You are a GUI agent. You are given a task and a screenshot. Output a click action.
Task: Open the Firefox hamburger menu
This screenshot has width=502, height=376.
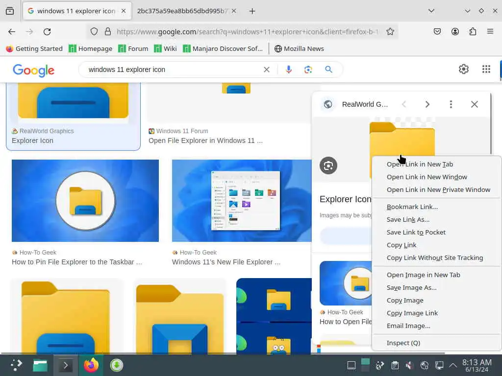[x=490, y=32]
